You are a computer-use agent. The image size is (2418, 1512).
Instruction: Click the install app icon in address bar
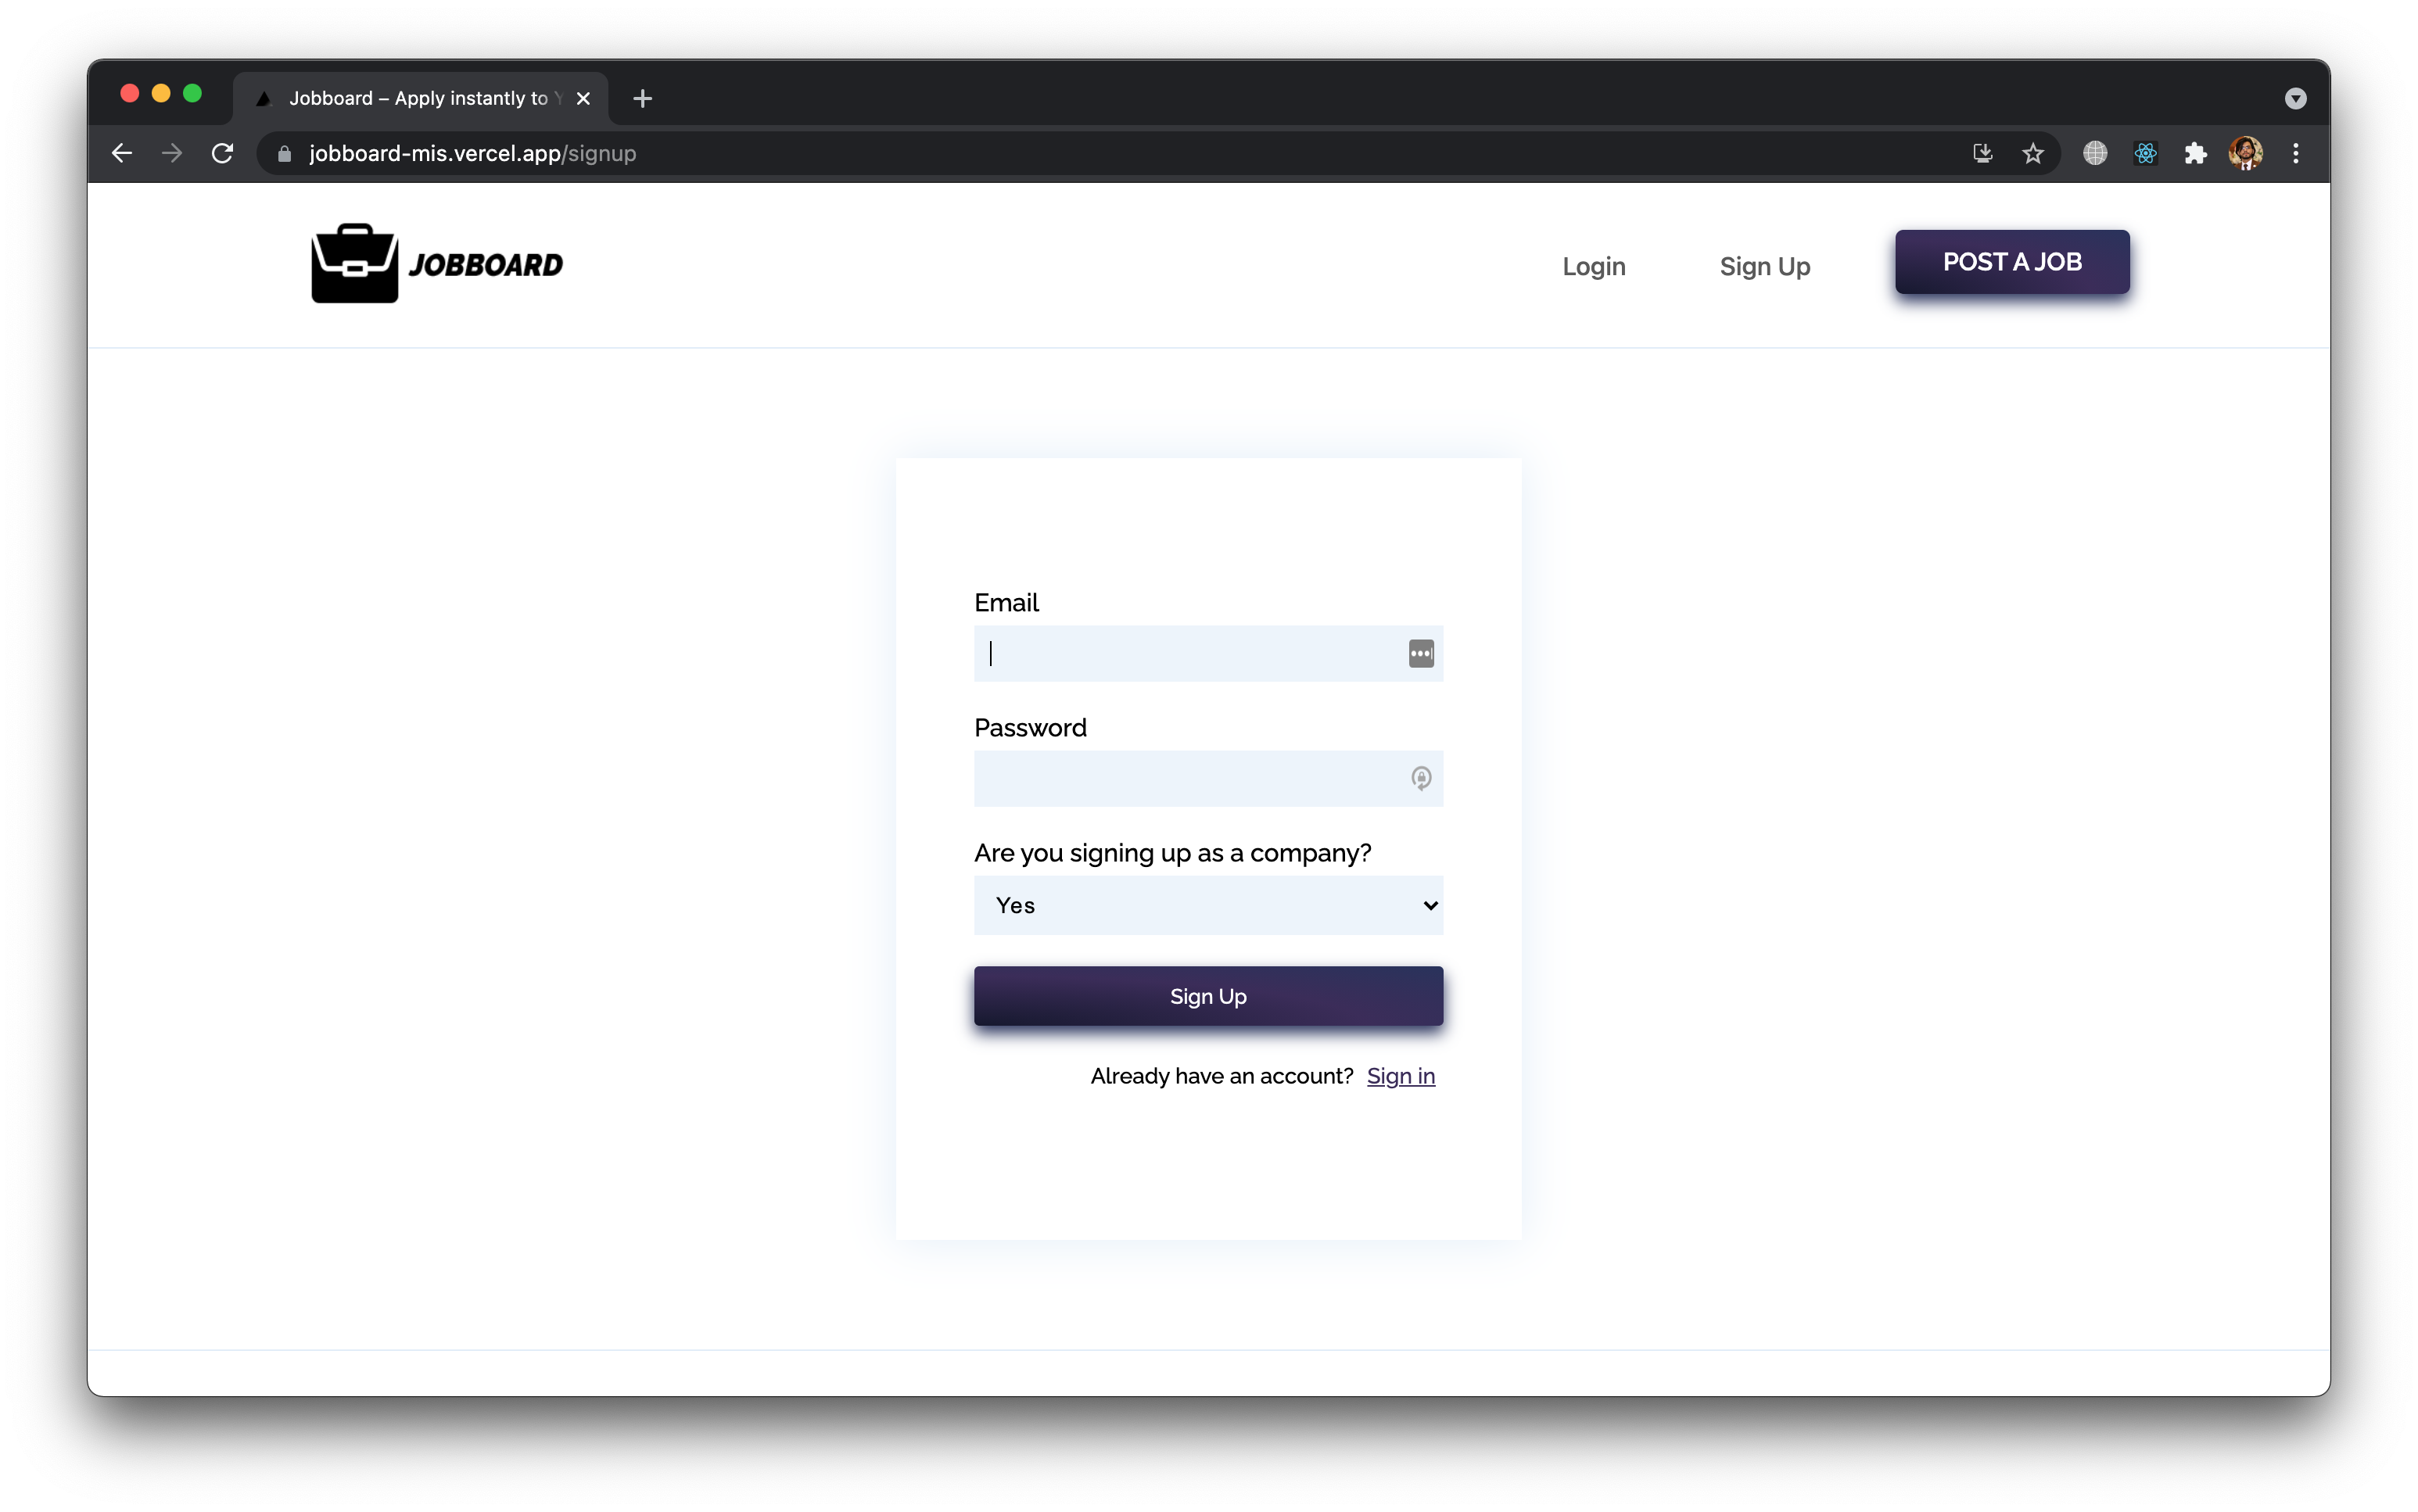tap(1982, 153)
